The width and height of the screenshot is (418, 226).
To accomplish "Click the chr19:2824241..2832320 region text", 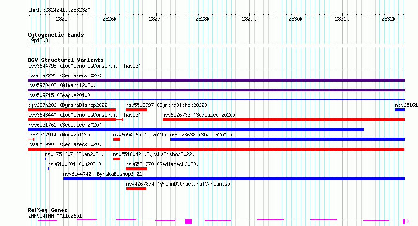I will [59, 10].
